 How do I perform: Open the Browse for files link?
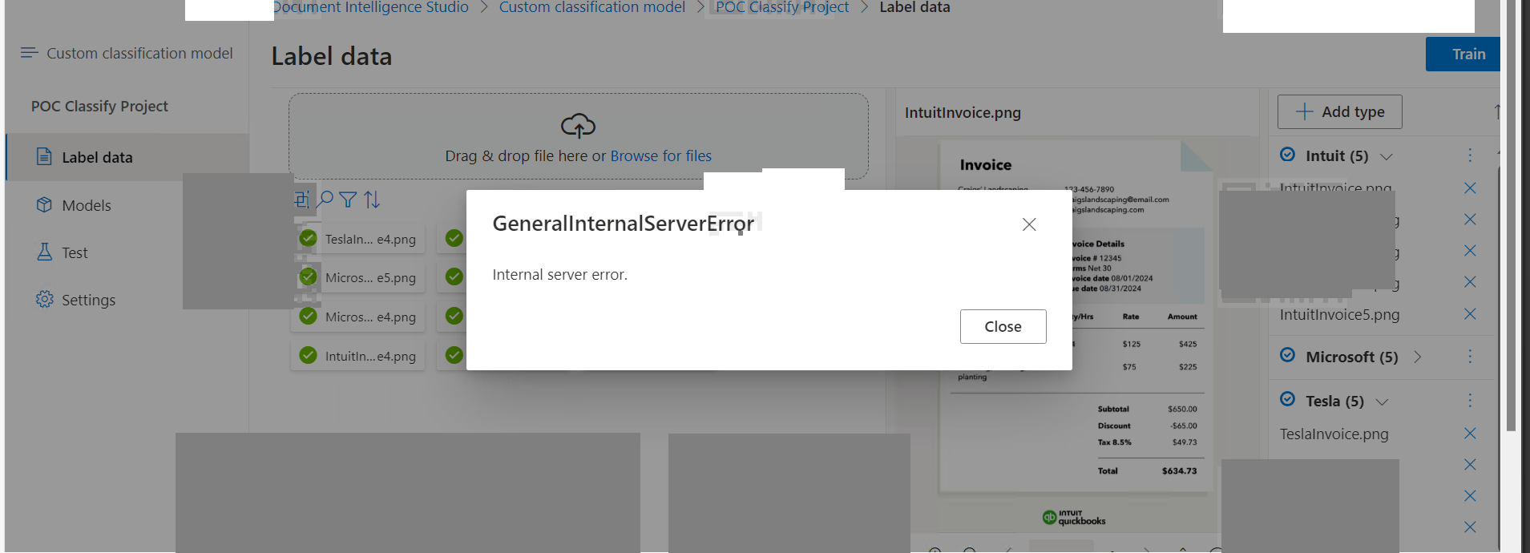[660, 155]
